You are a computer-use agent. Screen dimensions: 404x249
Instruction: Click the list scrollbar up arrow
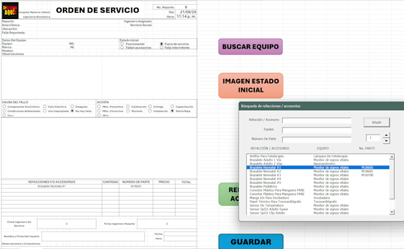(x=392, y=157)
